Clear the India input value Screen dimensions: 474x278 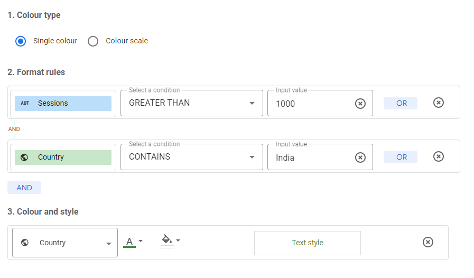[x=360, y=157]
